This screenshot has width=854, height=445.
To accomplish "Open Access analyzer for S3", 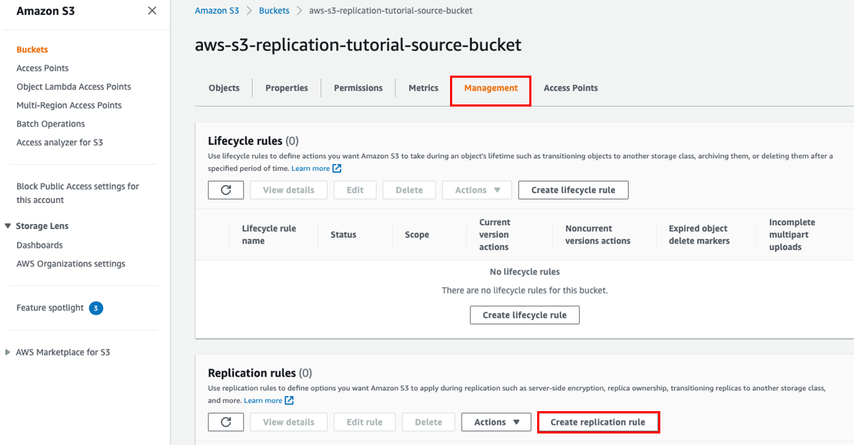I will click(59, 142).
